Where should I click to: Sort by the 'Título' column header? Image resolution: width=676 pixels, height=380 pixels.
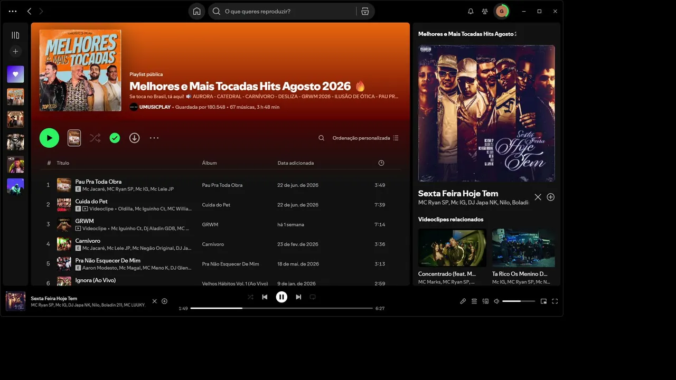point(63,163)
